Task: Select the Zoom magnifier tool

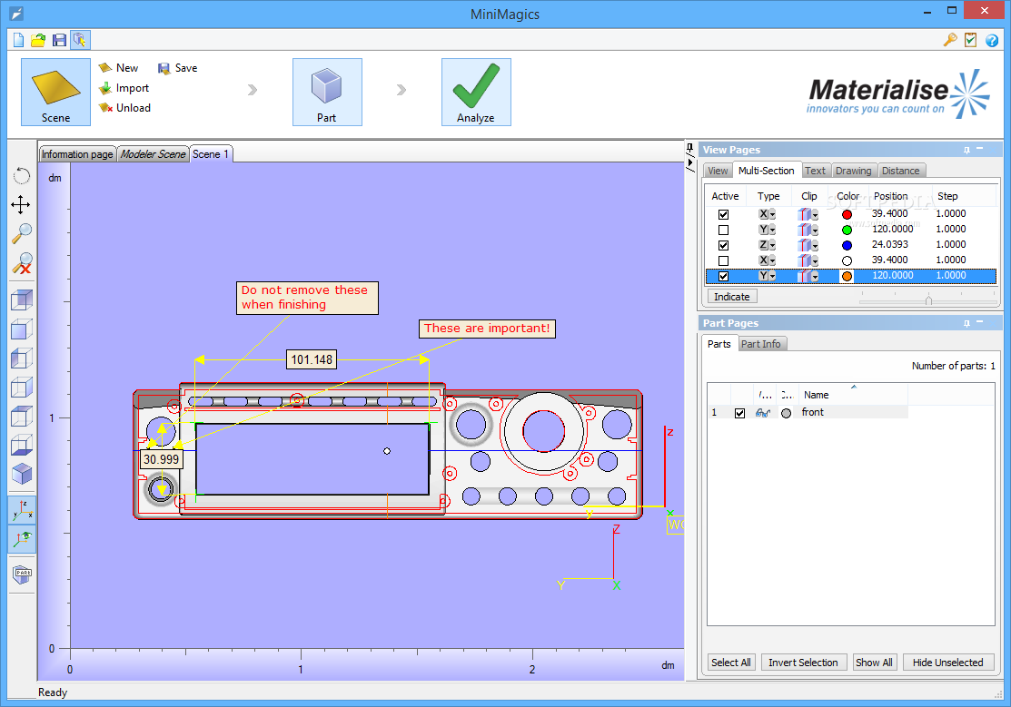Action: point(21,233)
